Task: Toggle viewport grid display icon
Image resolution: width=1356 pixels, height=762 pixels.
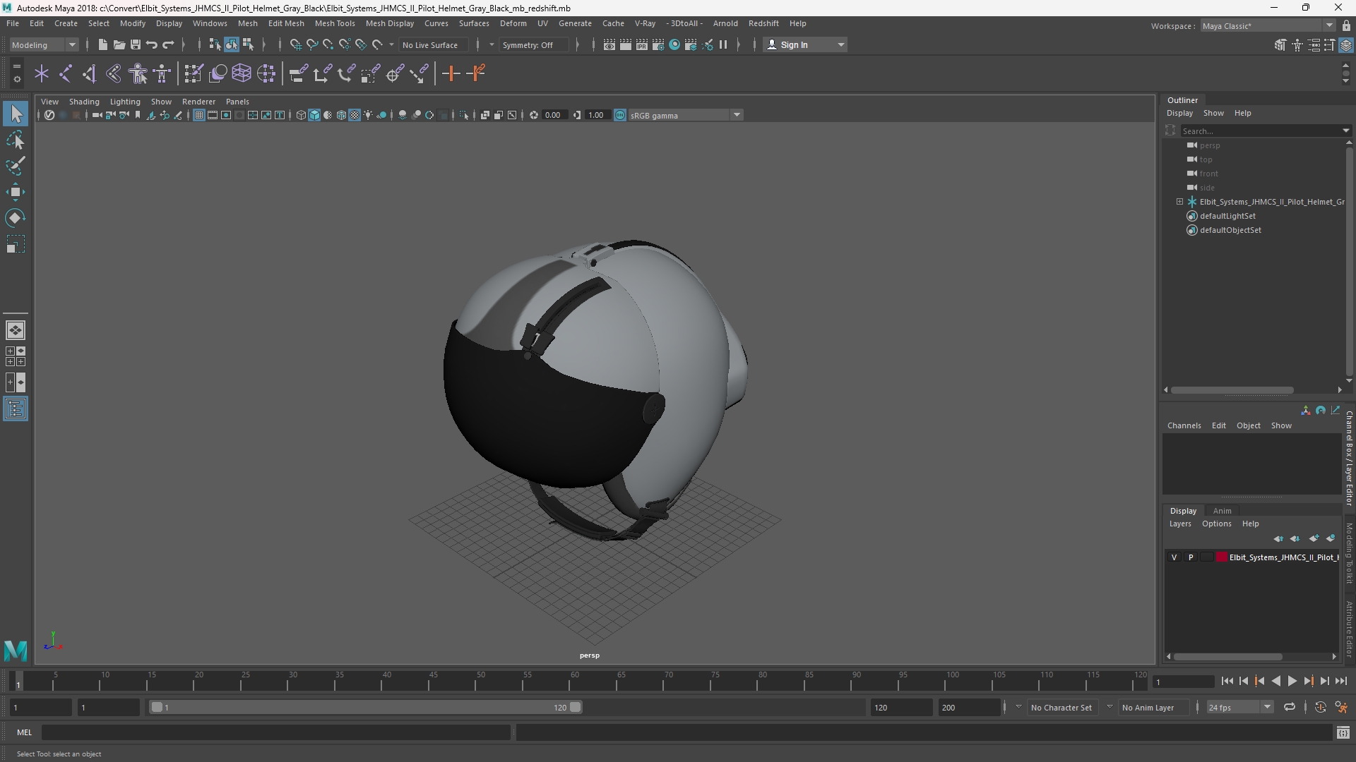Action: point(199,115)
